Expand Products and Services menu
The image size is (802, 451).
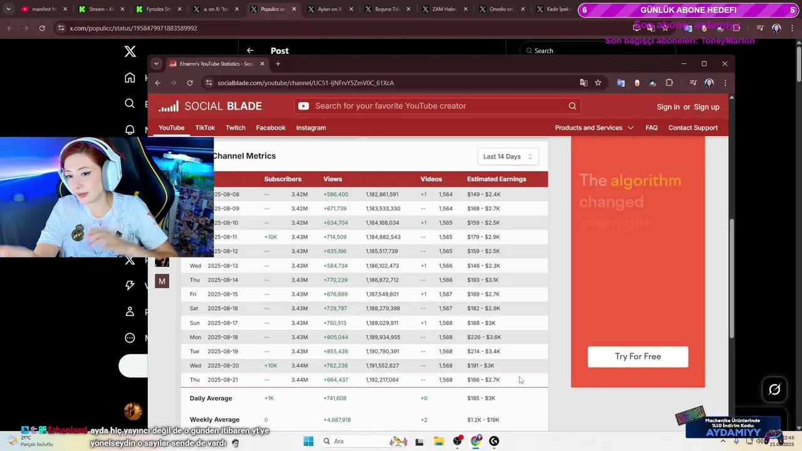594,128
